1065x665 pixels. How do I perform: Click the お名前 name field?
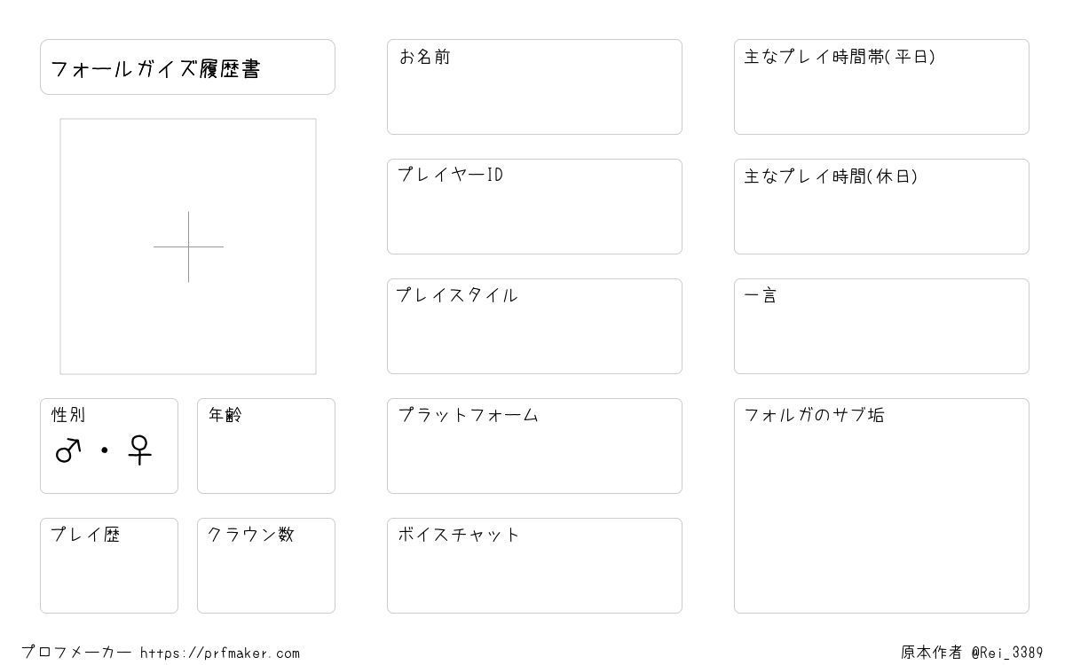pos(534,87)
